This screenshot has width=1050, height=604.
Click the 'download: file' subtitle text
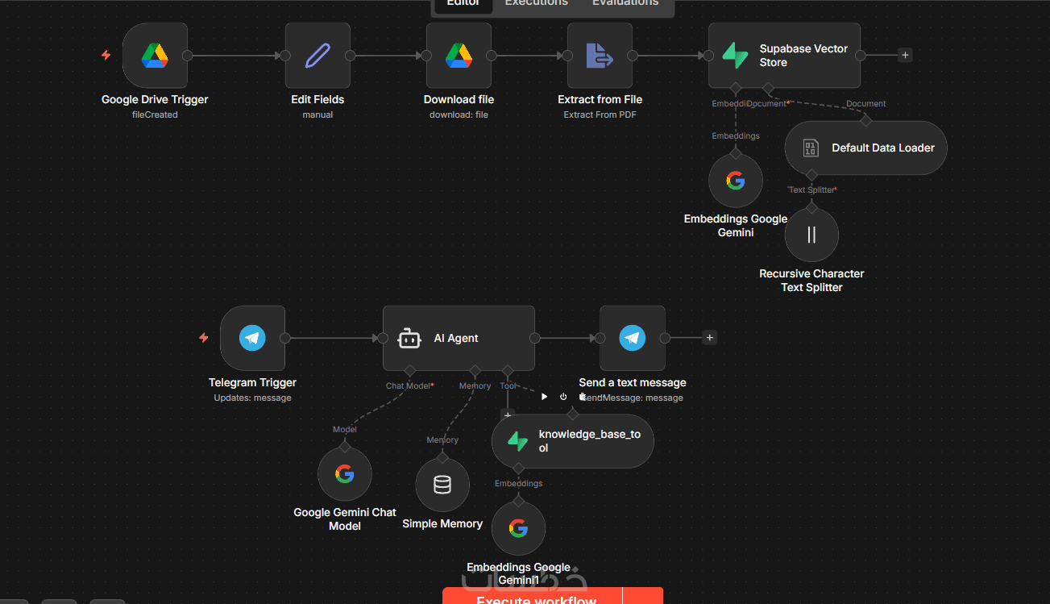click(x=459, y=115)
